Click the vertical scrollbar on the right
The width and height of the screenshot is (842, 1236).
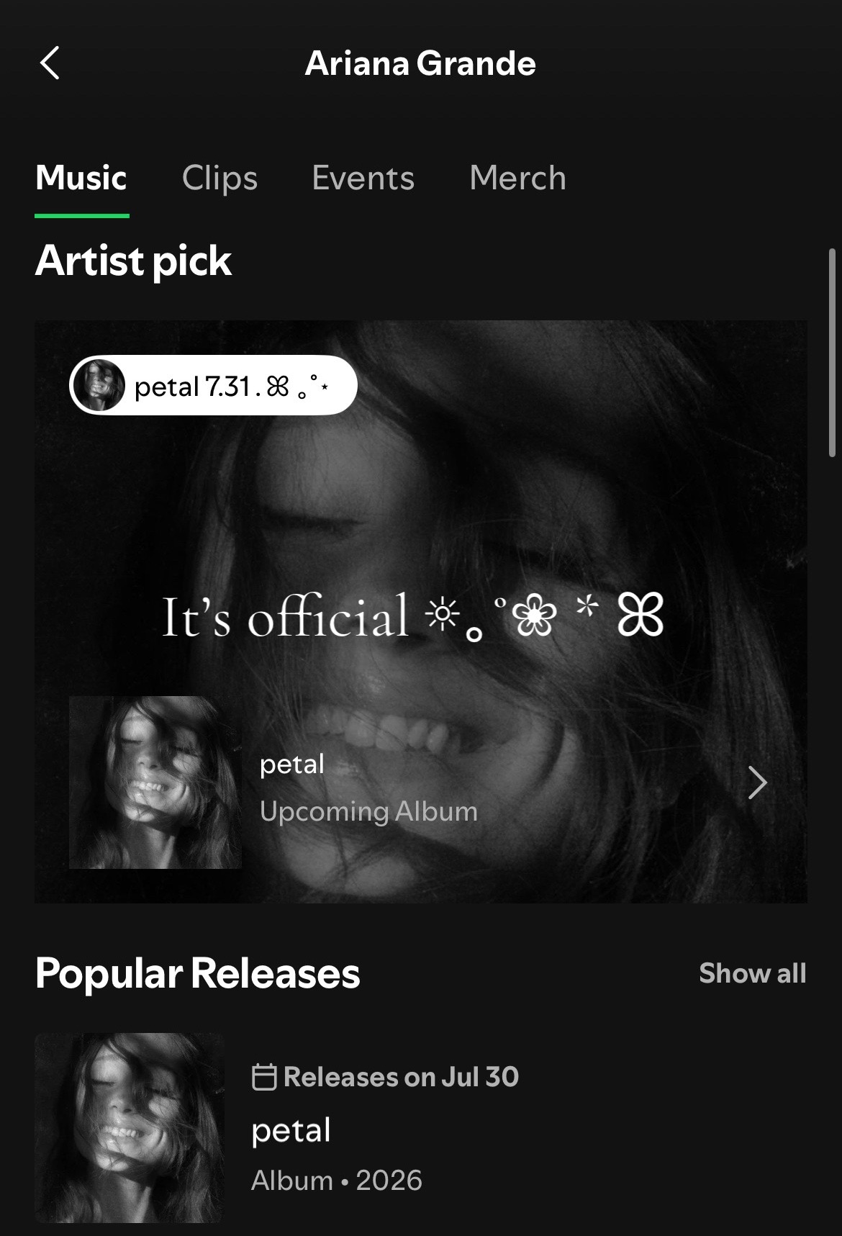coord(833,353)
